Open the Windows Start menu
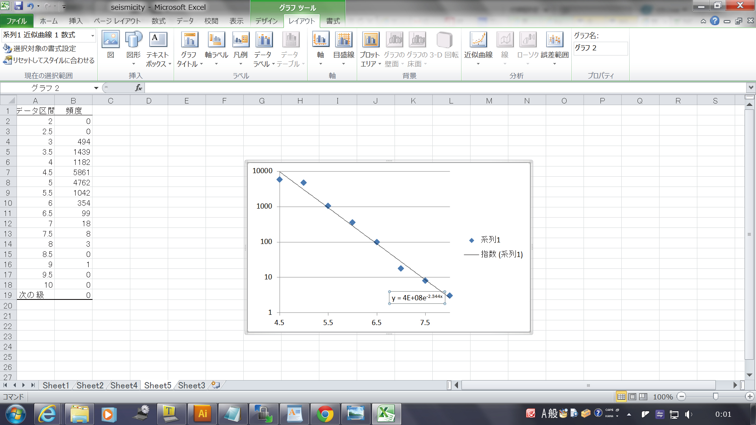 pos(16,414)
